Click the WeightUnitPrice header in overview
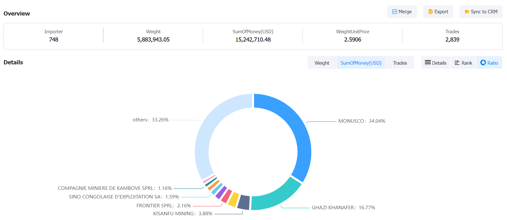507x220 pixels. point(353,32)
